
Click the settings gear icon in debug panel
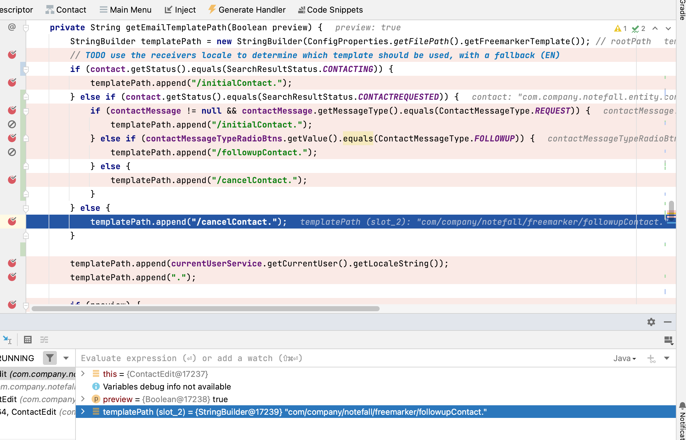[652, 322]
